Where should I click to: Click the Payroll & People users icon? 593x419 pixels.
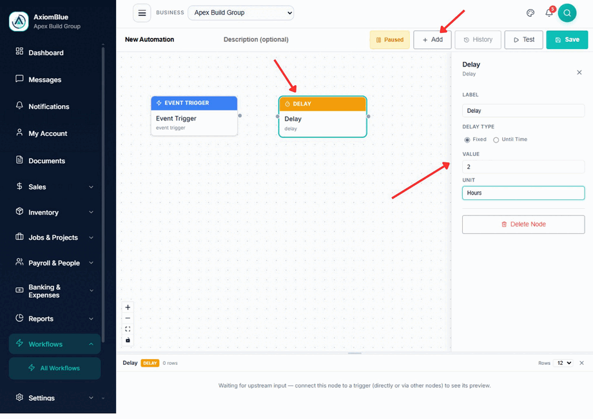[x=19, y=262]
